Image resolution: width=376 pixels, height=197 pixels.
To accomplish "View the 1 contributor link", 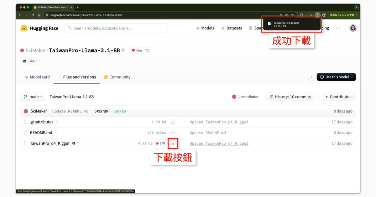I will [245, 97].
